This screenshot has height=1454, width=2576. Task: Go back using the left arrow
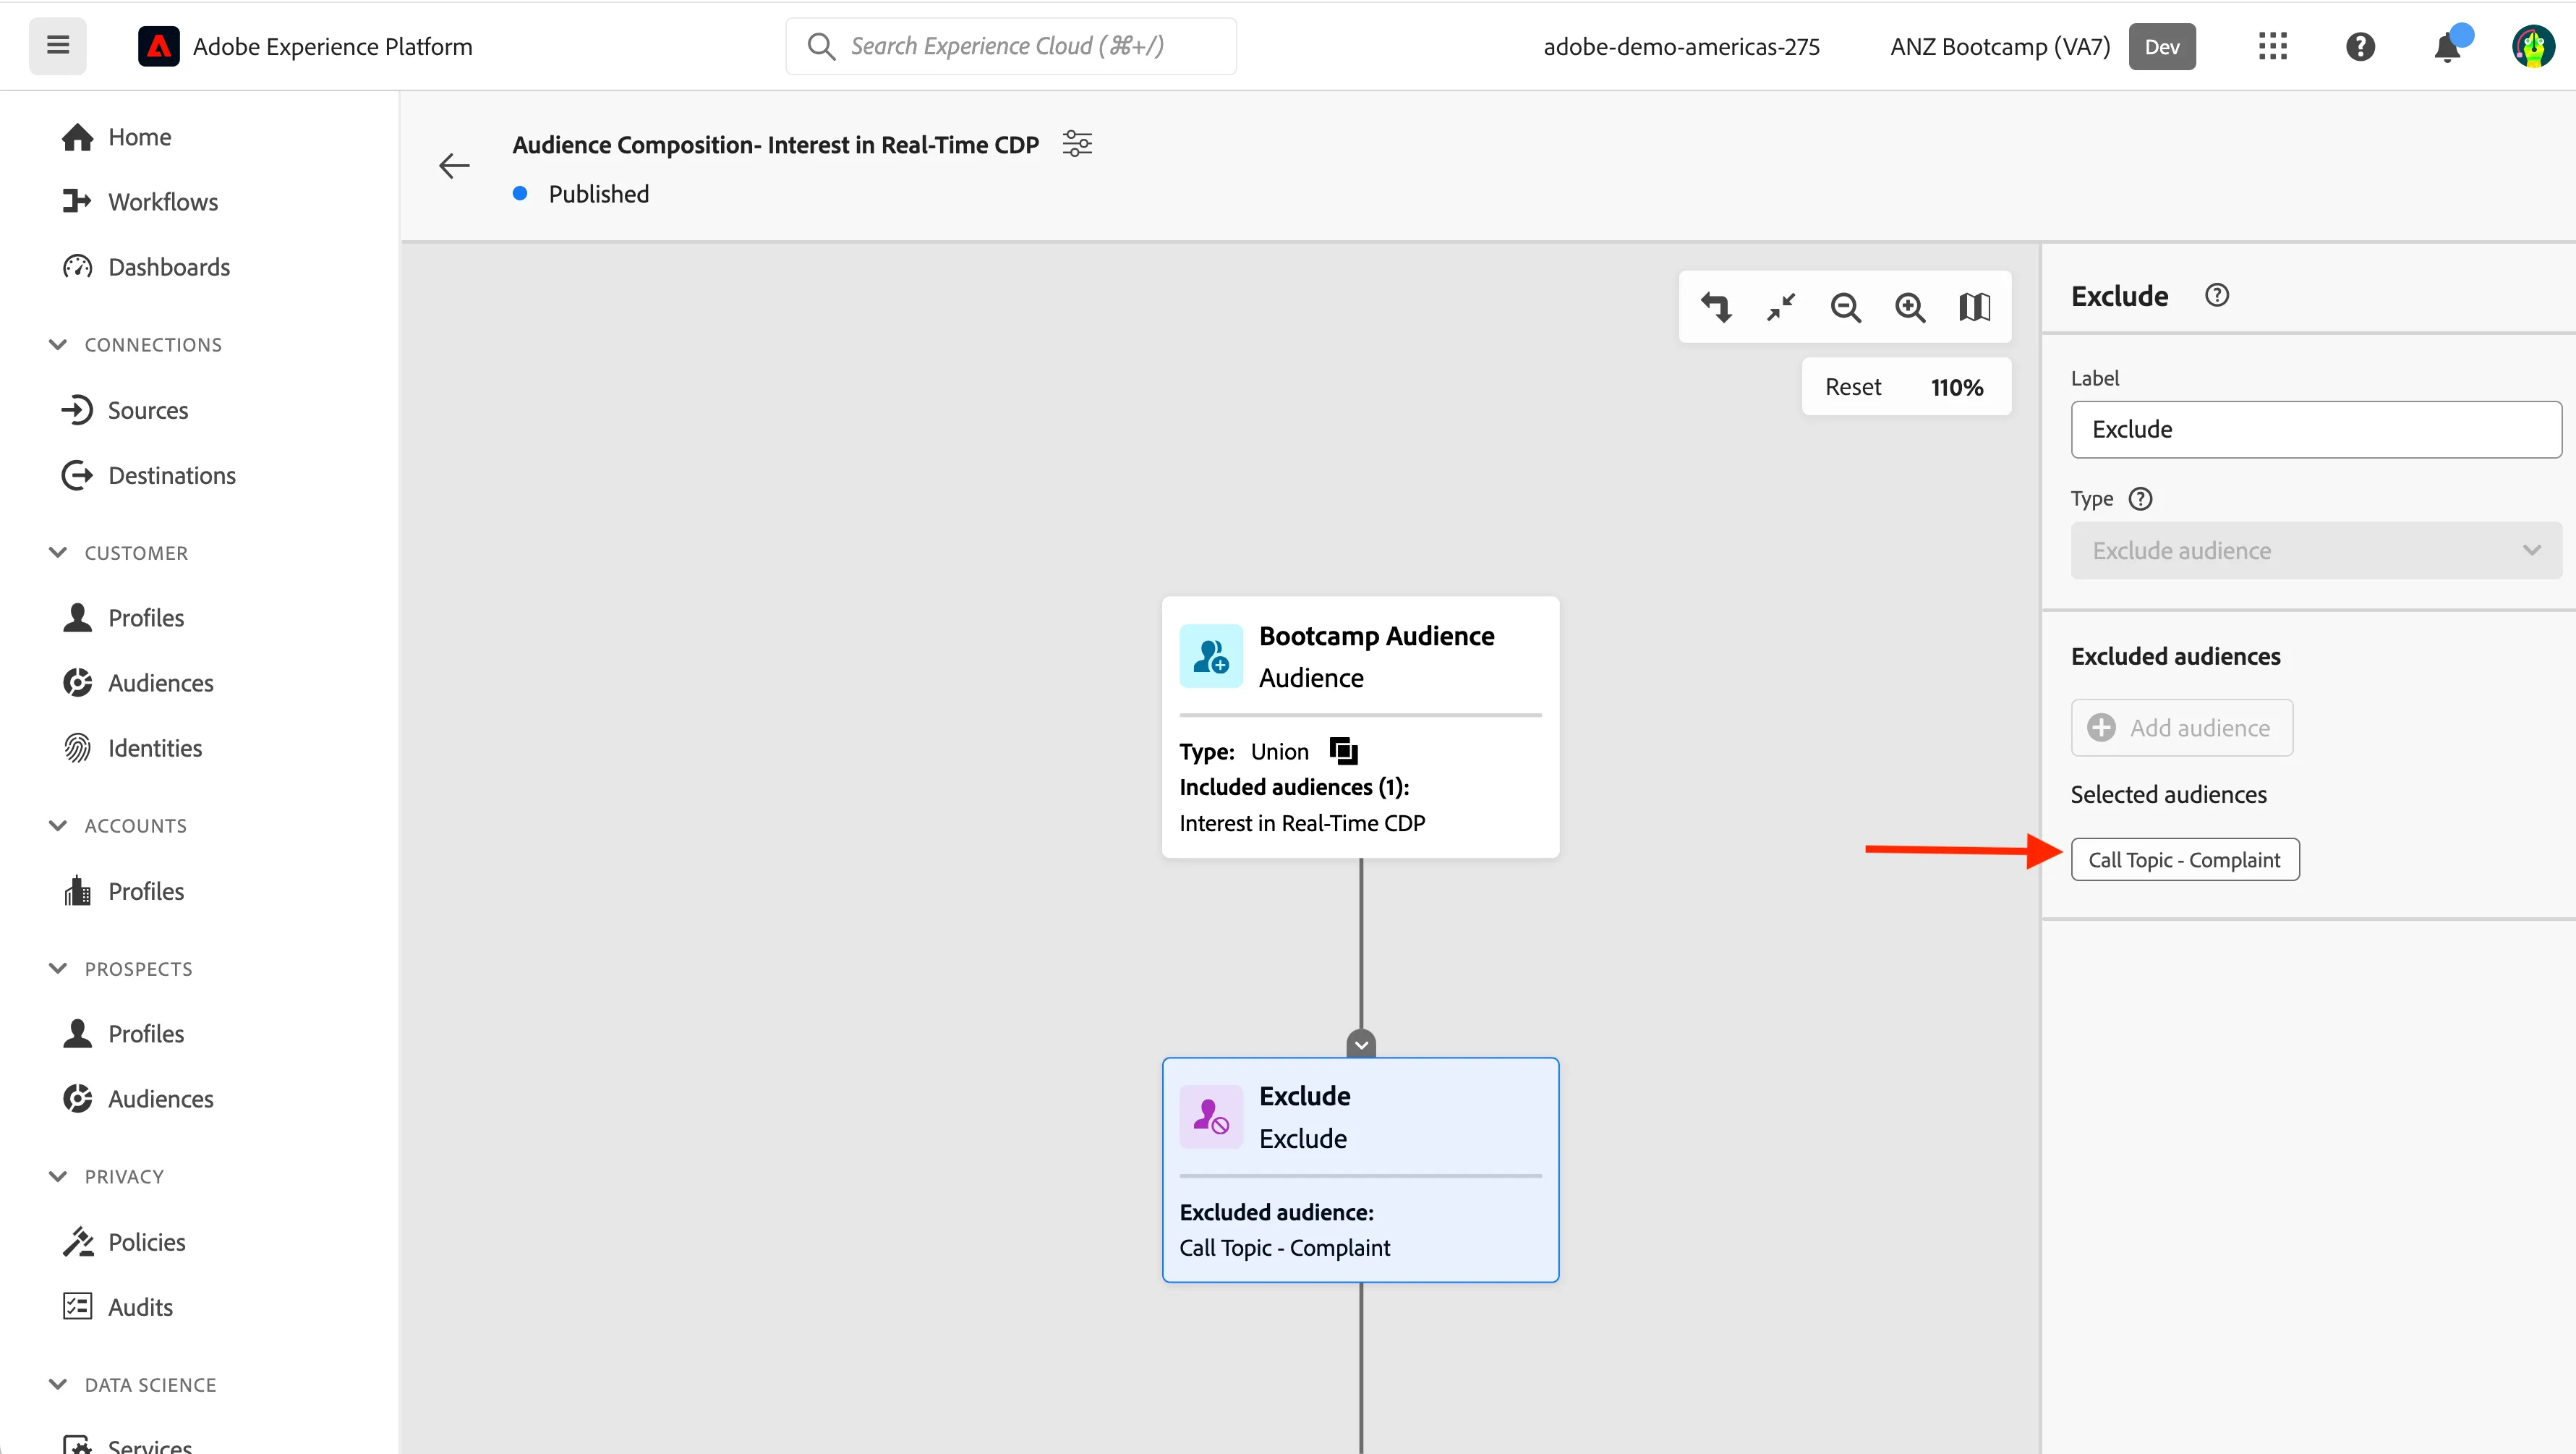[x=454, y=166]
